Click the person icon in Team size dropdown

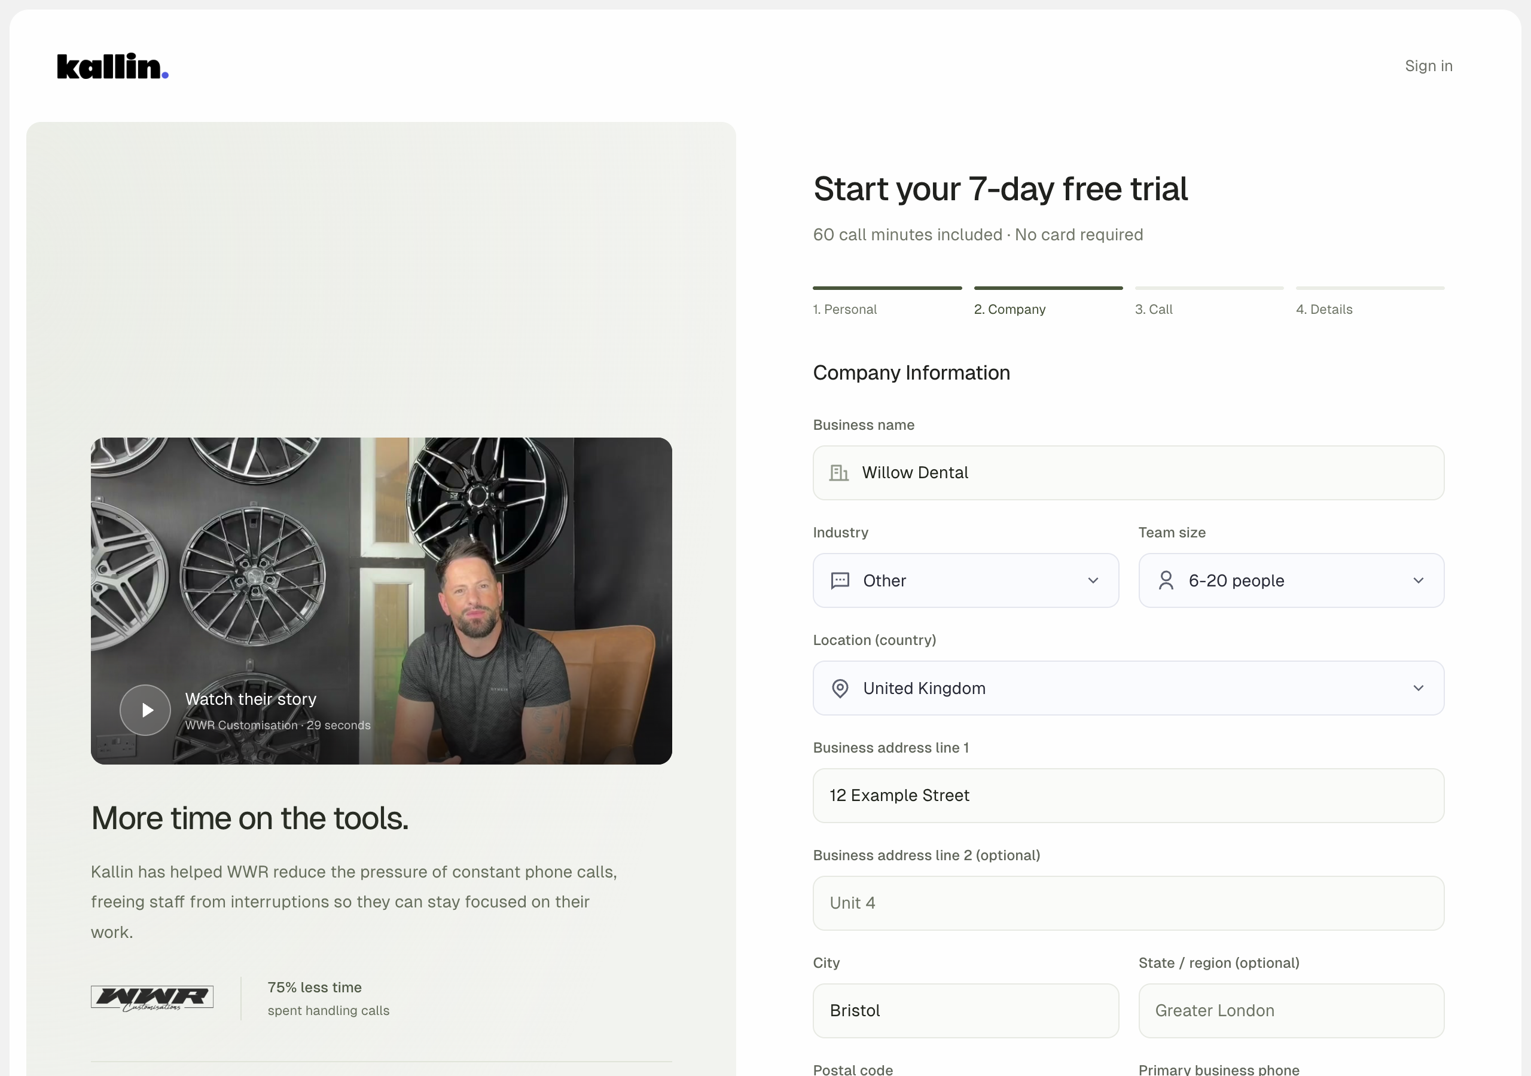click(x=1166, y=580)
